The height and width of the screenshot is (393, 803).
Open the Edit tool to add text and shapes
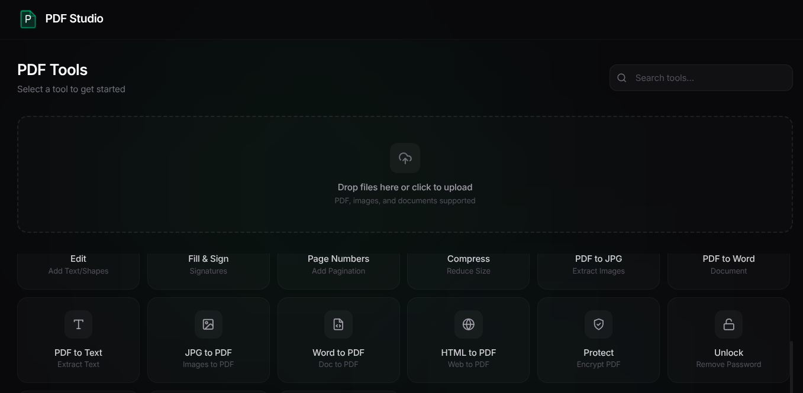pyautogui.click(x=78, y=264)
